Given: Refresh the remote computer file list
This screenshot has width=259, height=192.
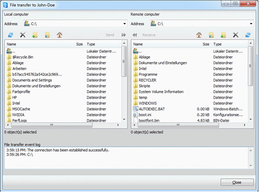Looking at the screenshot, I should point(248,35).
